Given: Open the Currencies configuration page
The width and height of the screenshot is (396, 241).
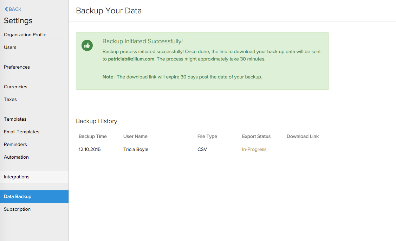Looking at the screenshot, I should click(x=15, y=87).
